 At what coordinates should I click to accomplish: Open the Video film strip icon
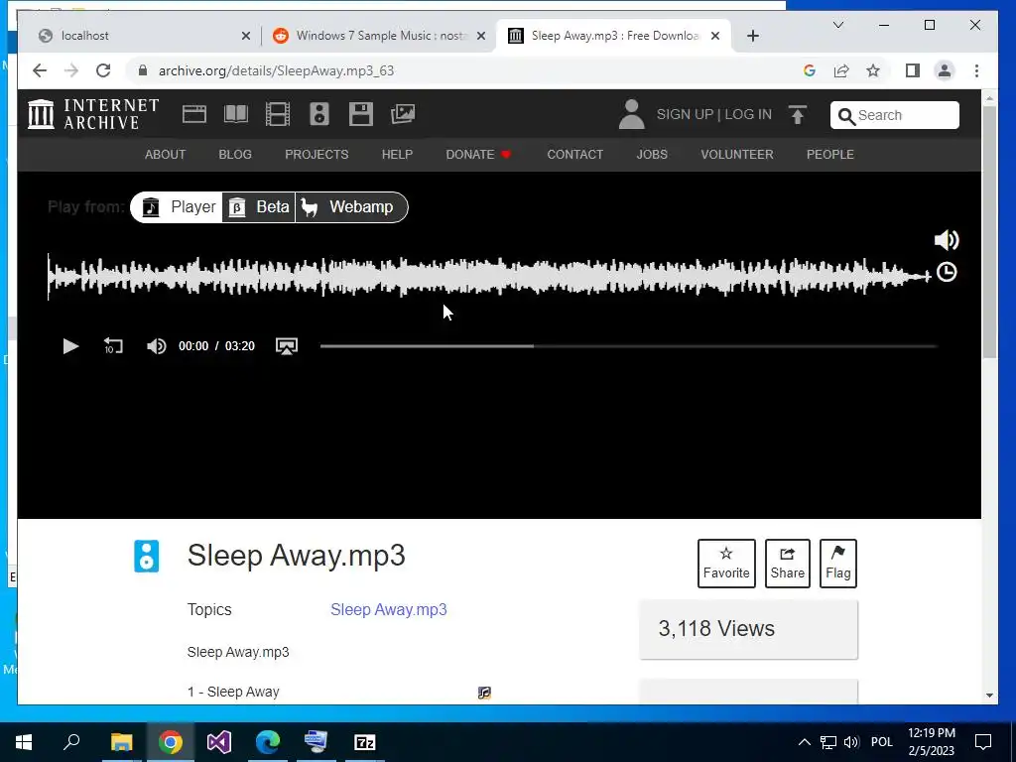point(278,114)
